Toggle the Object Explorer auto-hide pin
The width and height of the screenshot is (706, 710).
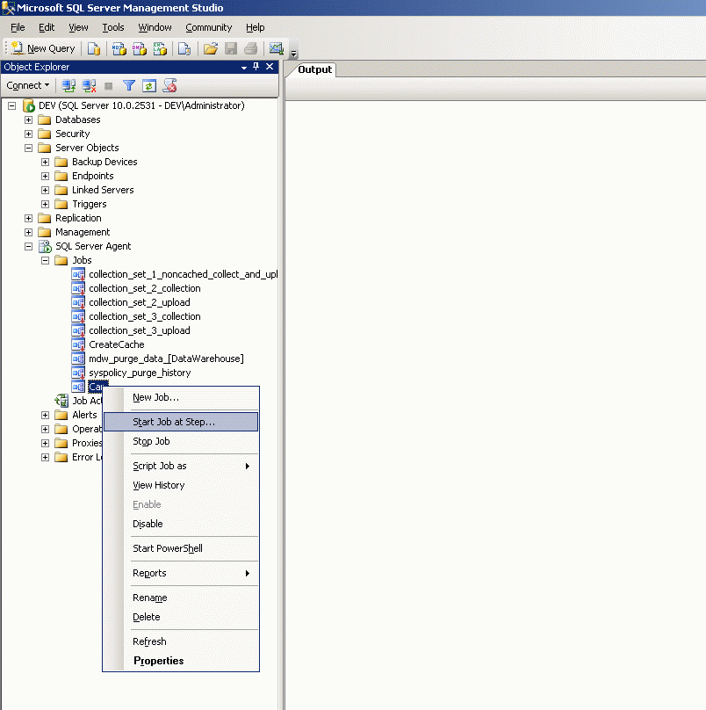(x=256, y=67)
